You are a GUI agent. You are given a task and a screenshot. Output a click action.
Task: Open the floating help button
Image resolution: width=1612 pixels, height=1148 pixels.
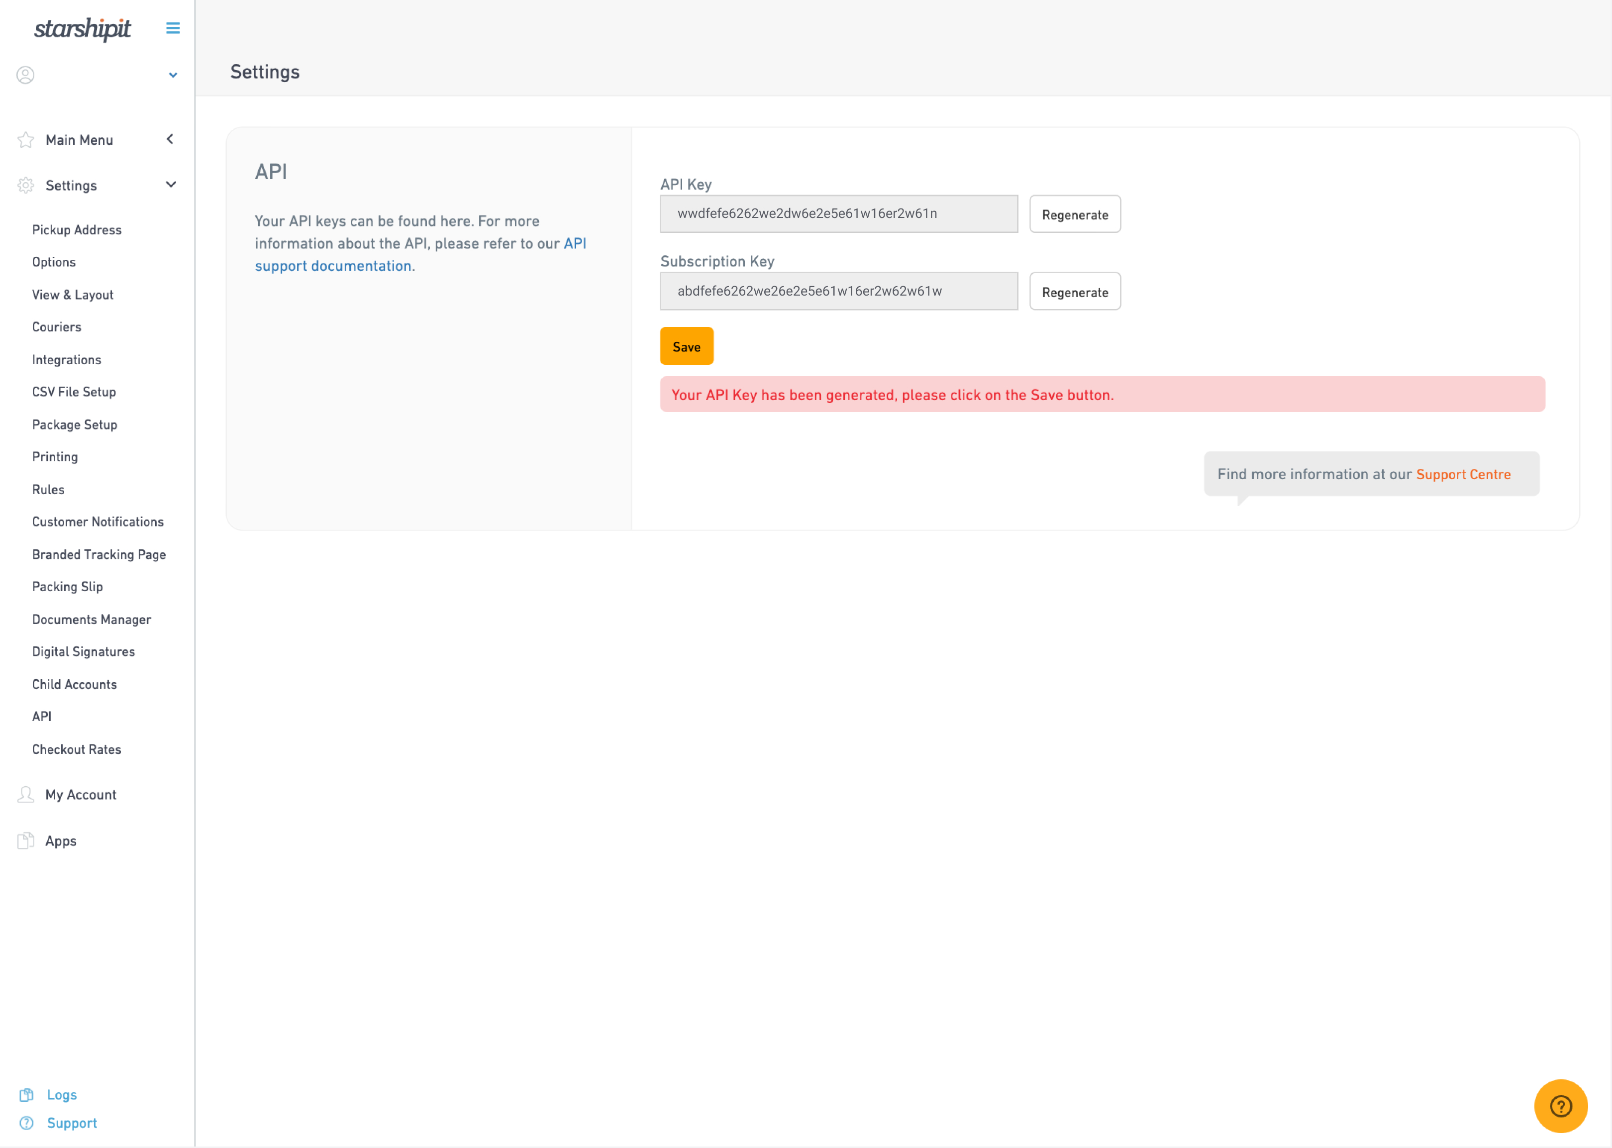pyautogui.click(x=1560, y=1106)
